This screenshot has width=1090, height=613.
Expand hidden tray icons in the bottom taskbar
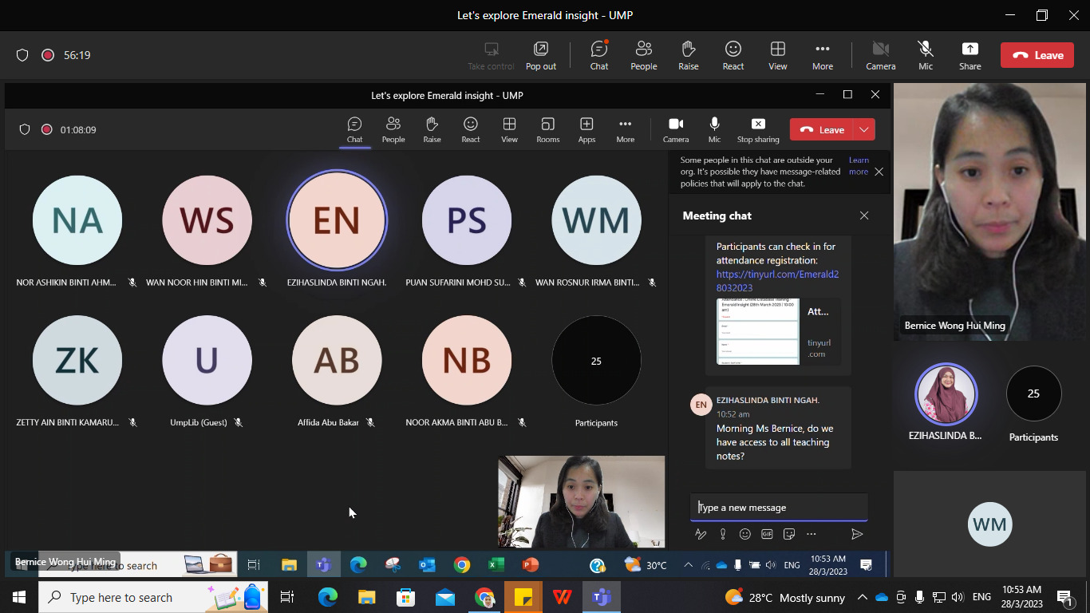863,597
